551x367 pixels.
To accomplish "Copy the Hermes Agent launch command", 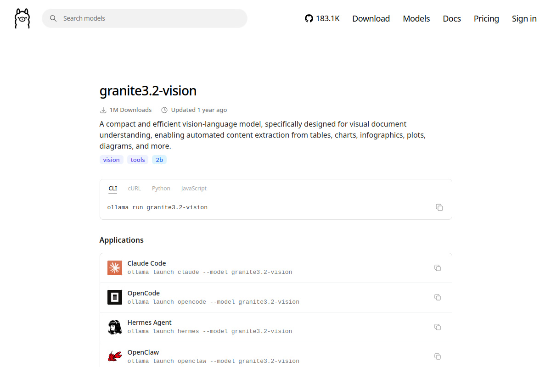I will tap(438, 327).
